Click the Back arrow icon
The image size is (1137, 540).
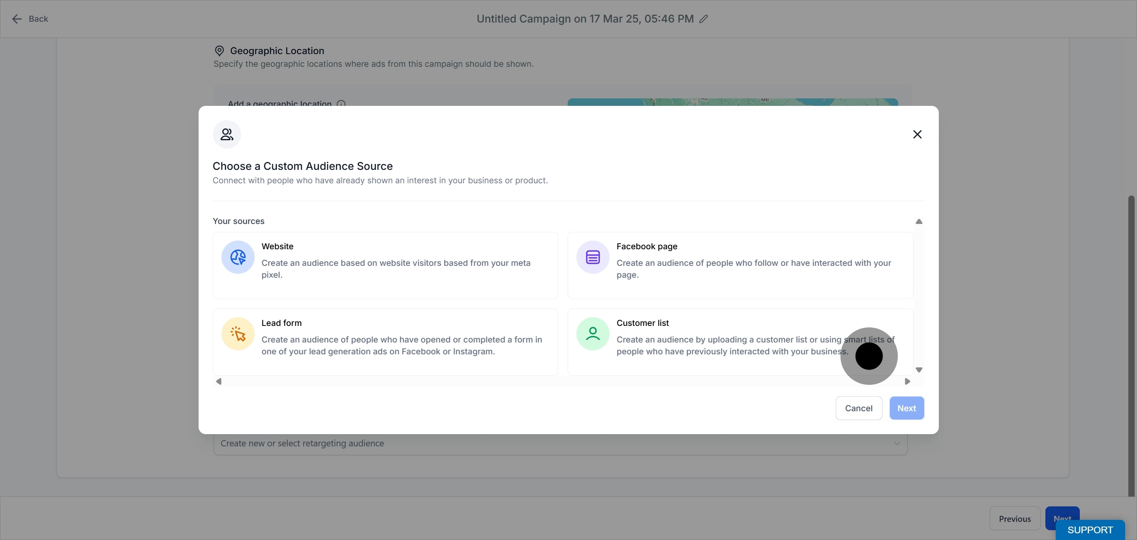[x=17, y=19]
